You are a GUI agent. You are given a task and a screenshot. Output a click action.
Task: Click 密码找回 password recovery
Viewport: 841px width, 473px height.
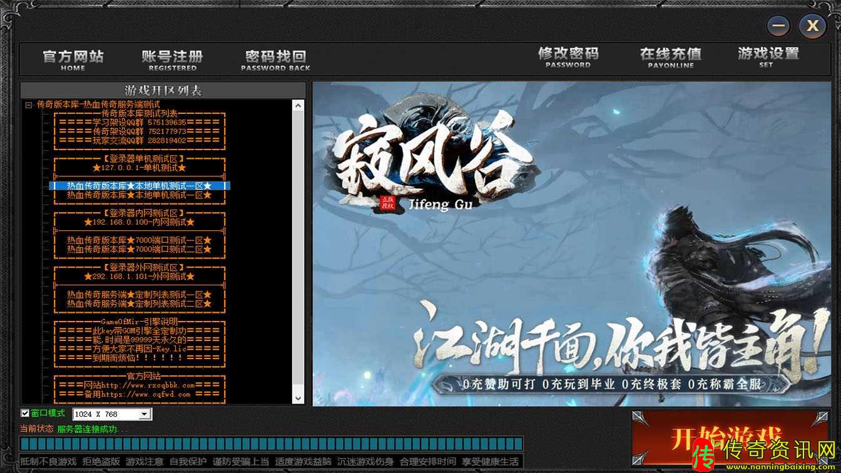pyautogui.click(x=275, y=59)
